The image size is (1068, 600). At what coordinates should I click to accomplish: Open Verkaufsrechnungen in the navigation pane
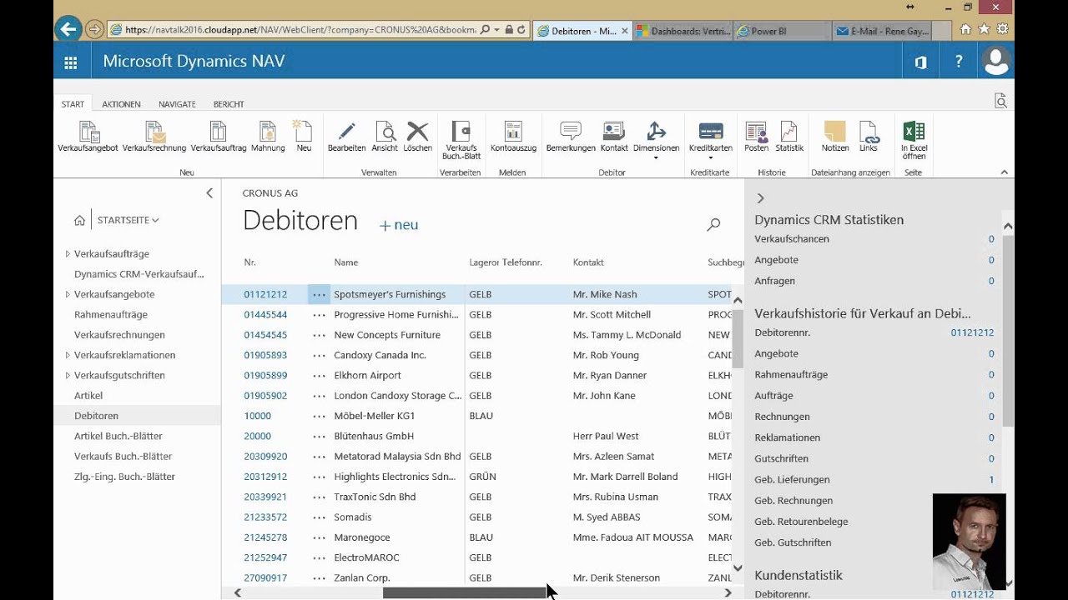tap(119, 335)
